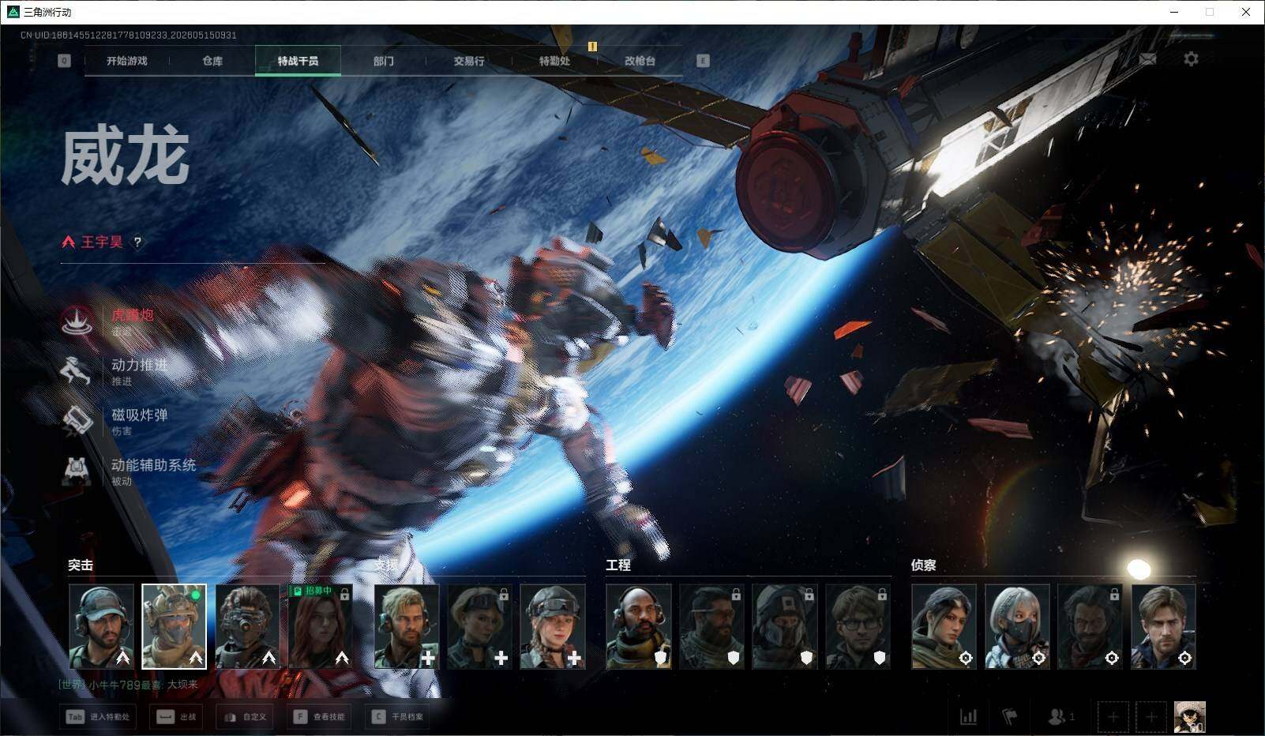The height and width of the screenshot is (736, 1265).
Task: Open the 干员档案 button
Action: click(x=398, y=717)
